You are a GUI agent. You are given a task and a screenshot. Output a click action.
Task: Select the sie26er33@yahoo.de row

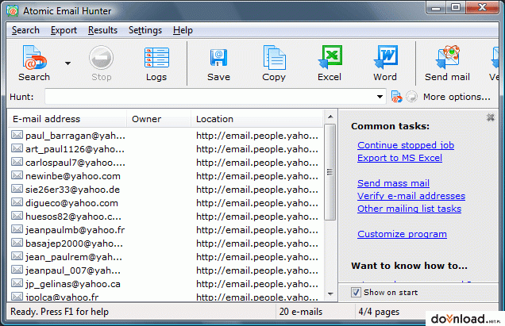165,190
